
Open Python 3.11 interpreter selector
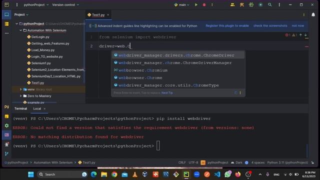tap(287, 162)
